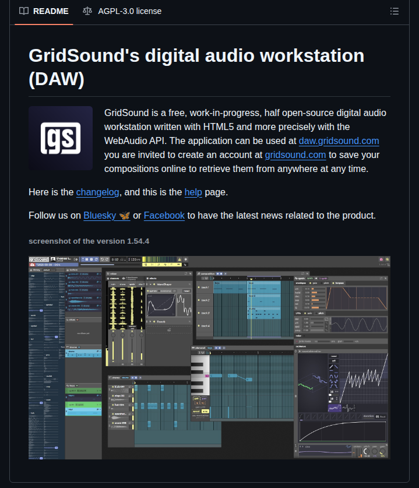Open the help page link
Viewport: 419px width, 488px height.
tap(193, 192)
